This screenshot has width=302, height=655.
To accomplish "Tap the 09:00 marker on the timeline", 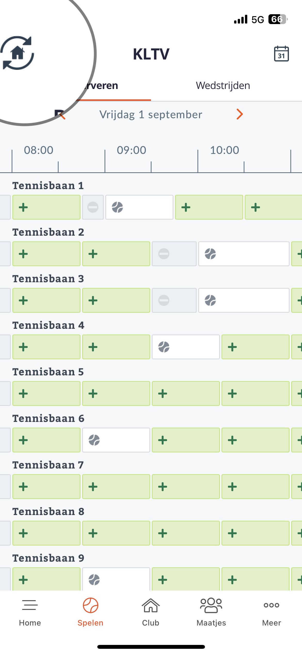I will 131,150.
